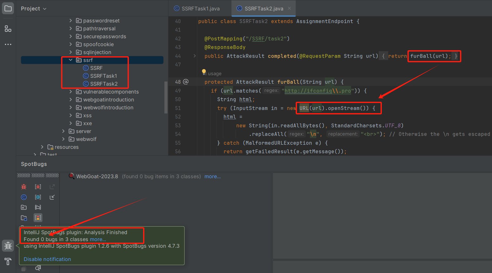Select the securepasswords package
The width and height of the screenshot is (492, 273).
pyautogui.click(x=101, y=36)
